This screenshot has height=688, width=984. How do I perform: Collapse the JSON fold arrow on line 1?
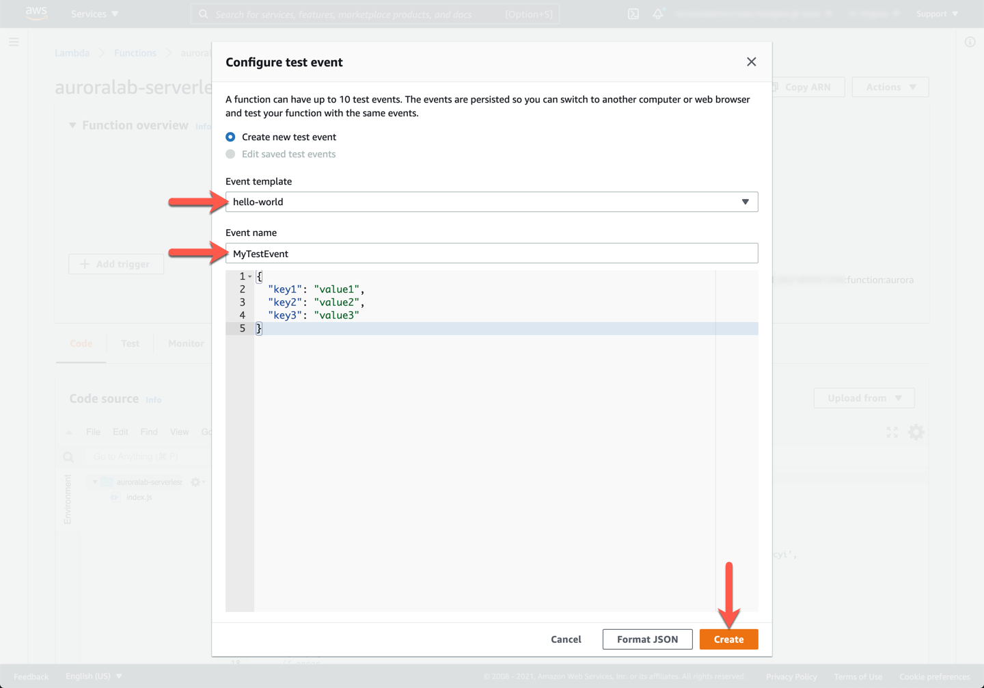[250, 276]
